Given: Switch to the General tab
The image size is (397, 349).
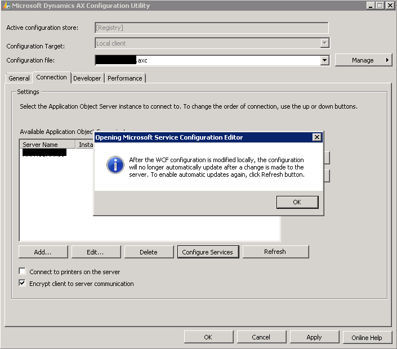Looking at the screenshot, I should (19, 78).
